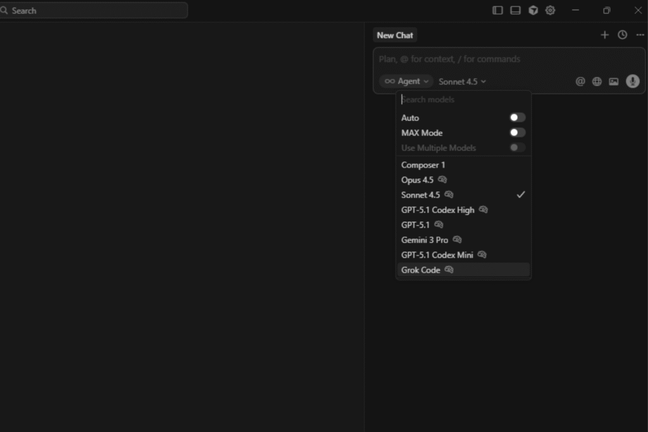Toggle Use Multiple Models switch
Image resolution: width=648 pixels, height=432 pixels.
tap(517, 147)
